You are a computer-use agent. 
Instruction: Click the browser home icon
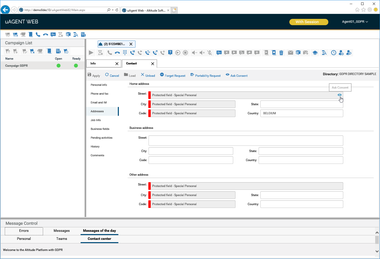357,10
